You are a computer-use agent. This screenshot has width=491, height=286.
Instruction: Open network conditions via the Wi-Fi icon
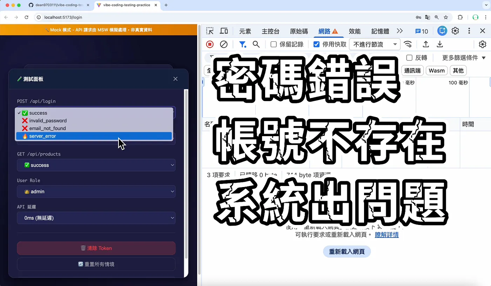point(408,44)
